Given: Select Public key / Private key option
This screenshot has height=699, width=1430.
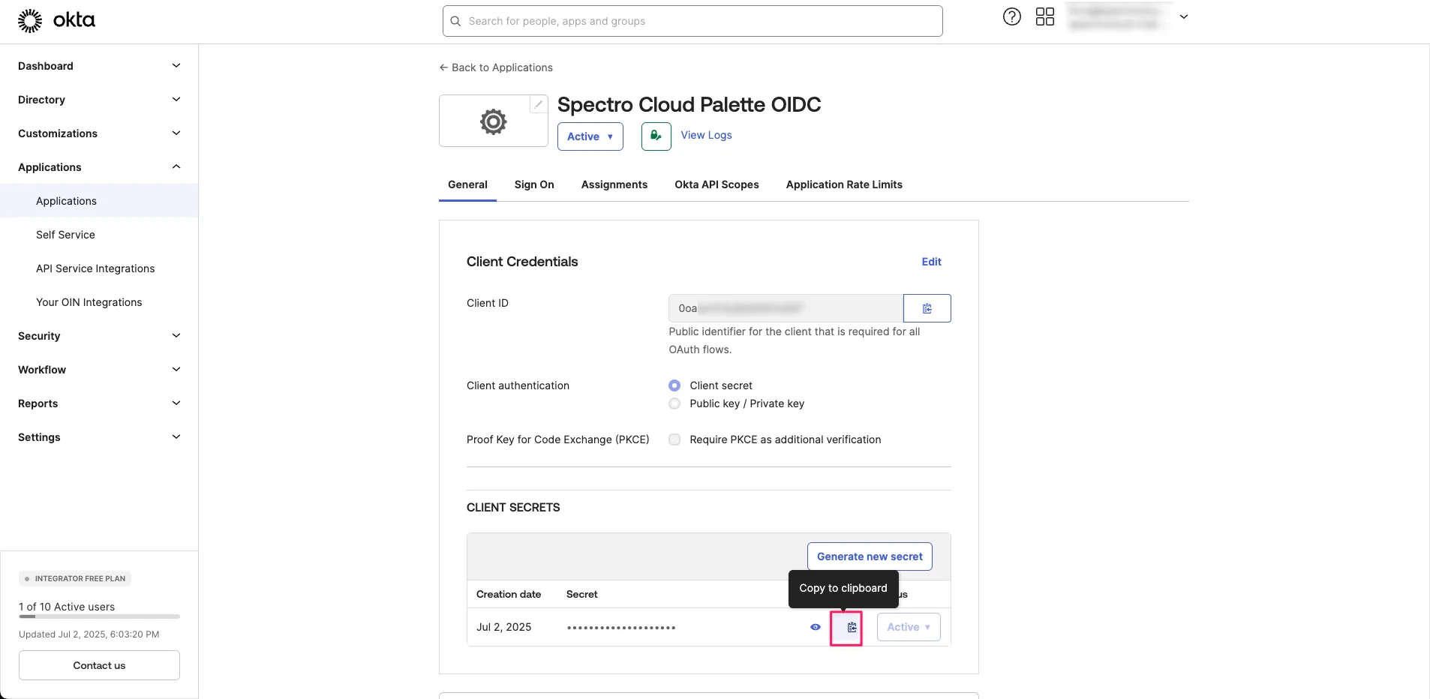Looking at the screenshot, I should coord(674,403).
